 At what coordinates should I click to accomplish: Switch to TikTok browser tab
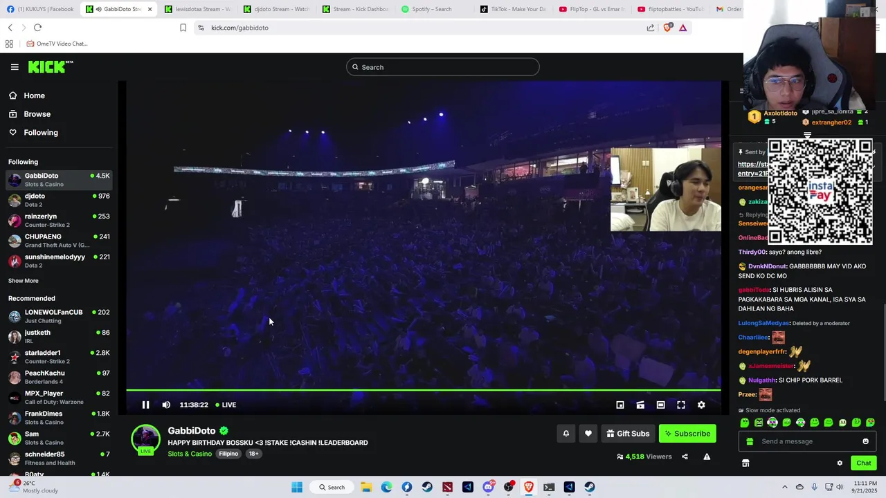pyautogui.click(x=514, y=9)
